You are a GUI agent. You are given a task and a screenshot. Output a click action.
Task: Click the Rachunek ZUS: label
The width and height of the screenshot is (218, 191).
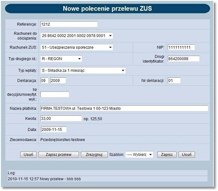[x=23, y=47]
